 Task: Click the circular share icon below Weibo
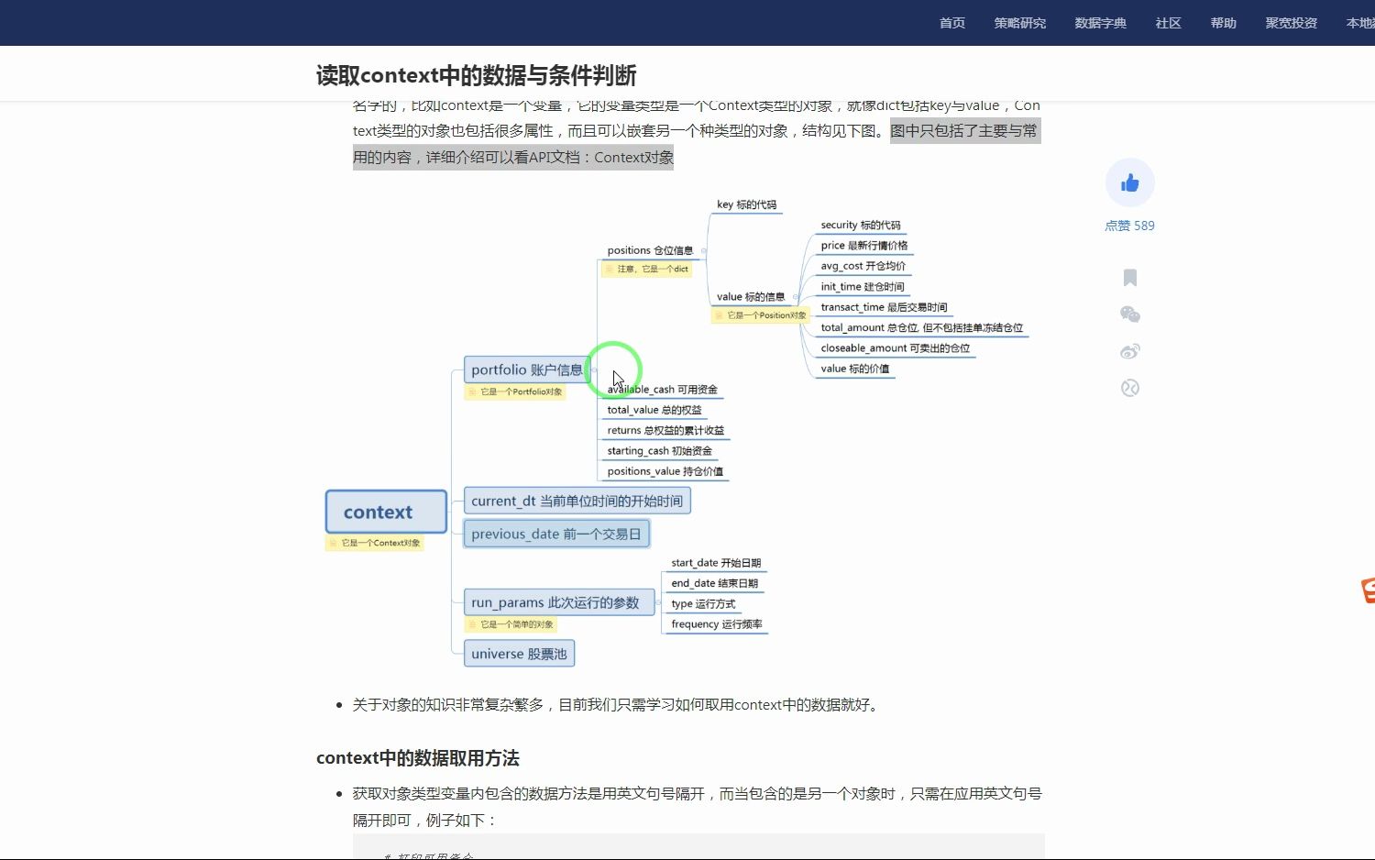[1129, 388]
